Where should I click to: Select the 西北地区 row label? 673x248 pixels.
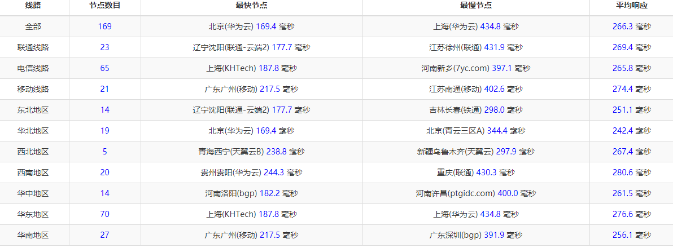[x=33, y=152]
